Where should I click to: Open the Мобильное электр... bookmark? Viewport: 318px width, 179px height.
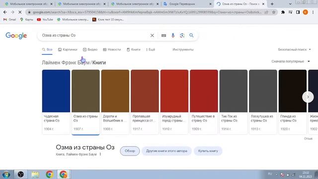pyautogui.click(x=73, y=19)
